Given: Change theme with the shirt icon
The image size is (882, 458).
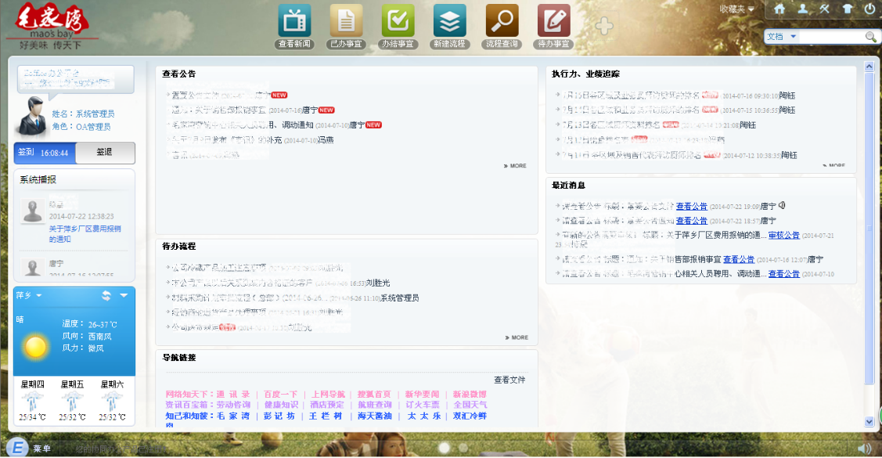Looking at the screenshot, I should click(848, 9).
